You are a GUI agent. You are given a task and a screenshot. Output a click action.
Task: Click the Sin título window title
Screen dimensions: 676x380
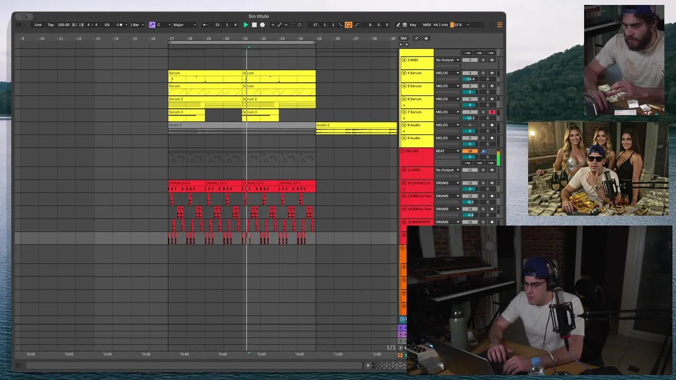click(x=259, y=16)
